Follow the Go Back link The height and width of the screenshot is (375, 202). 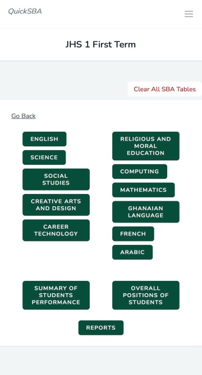click(24, 116)
